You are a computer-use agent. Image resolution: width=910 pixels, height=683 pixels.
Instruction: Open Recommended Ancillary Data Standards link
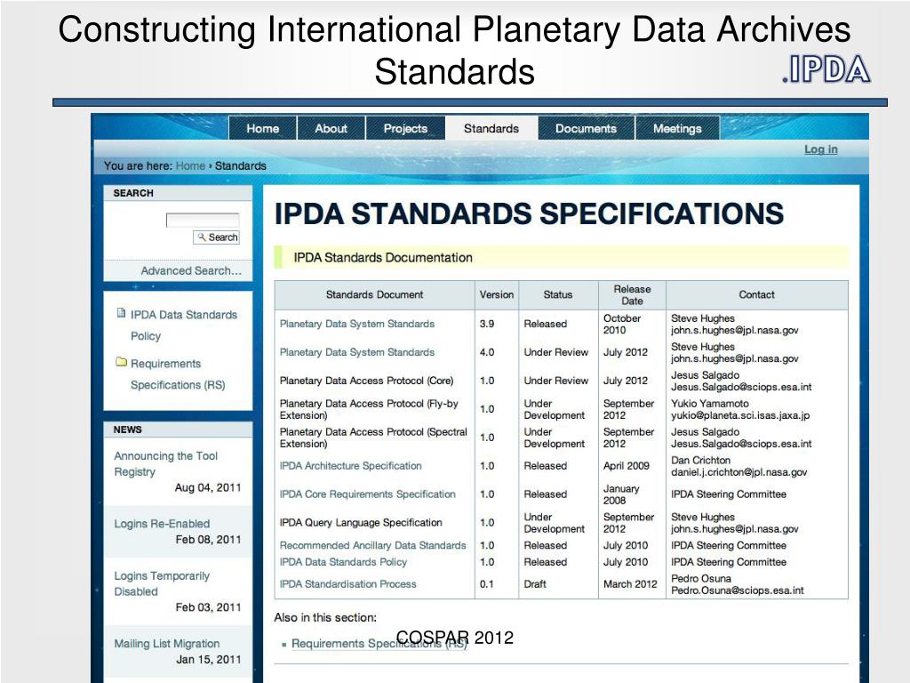(372, 545)
